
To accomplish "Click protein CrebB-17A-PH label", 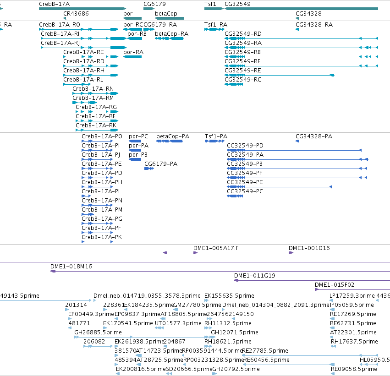I will (102, 182).
